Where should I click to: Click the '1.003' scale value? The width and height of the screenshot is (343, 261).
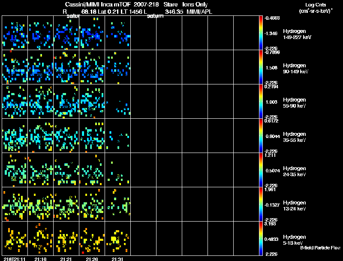click(271, 102)
